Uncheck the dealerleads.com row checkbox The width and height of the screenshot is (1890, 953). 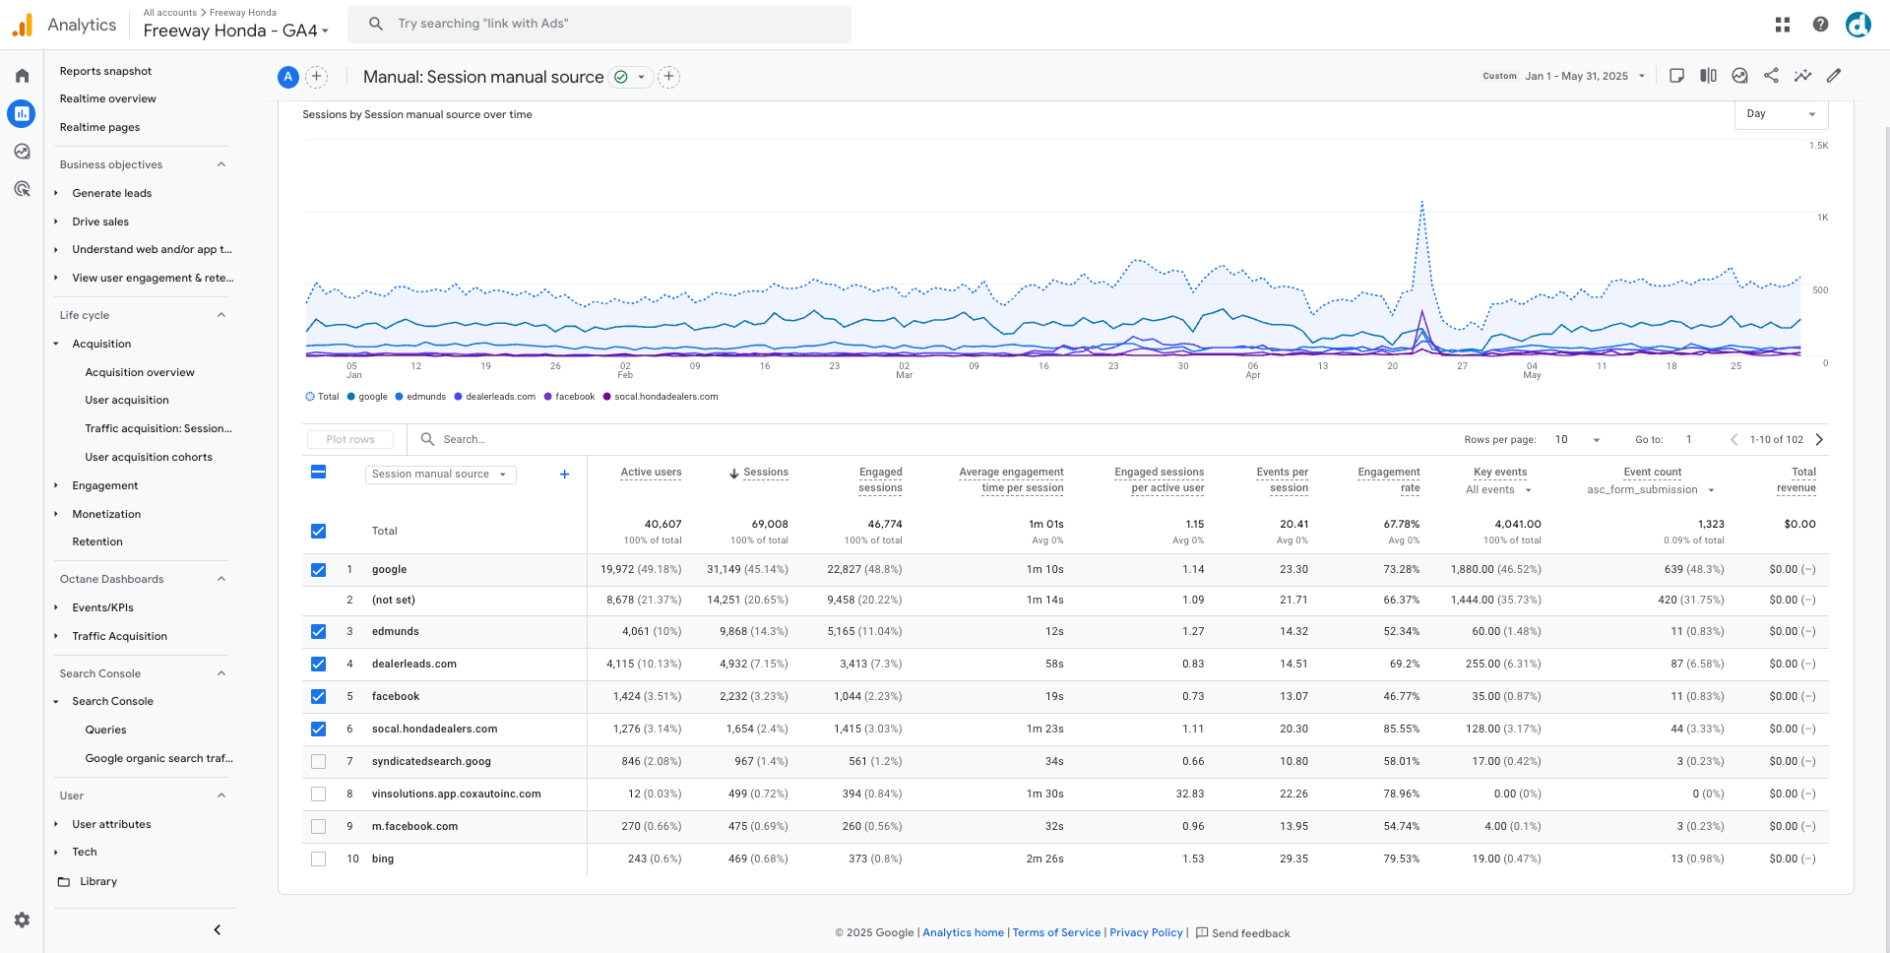(318, 665)
